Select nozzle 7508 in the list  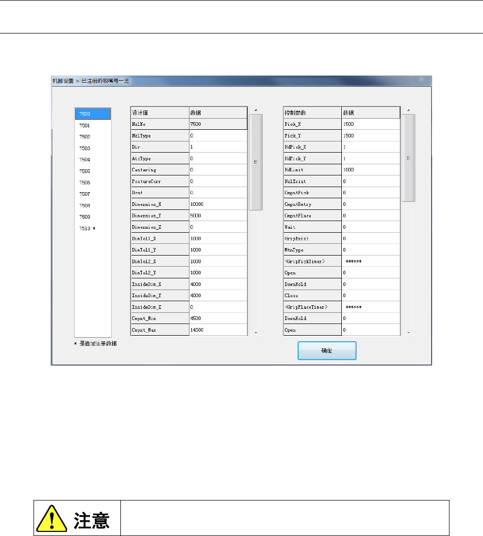pos(93,205)
